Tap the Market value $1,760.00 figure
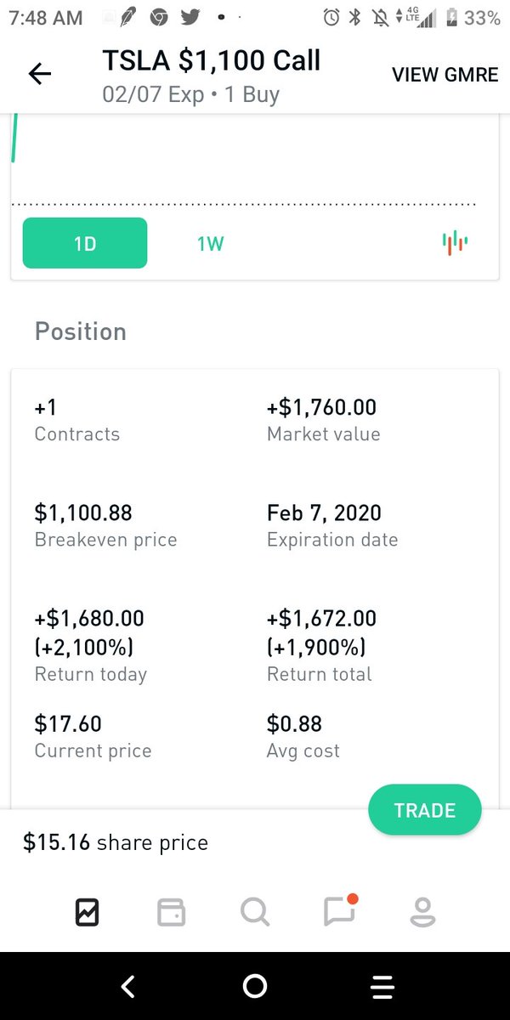 [321, 407]
